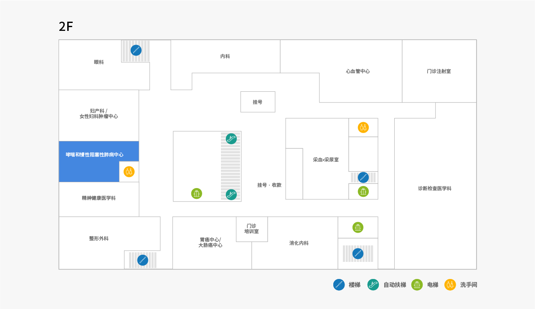Select the 心血管中心 room
This screenshot has height=309, width=535.
click(358, 71)
